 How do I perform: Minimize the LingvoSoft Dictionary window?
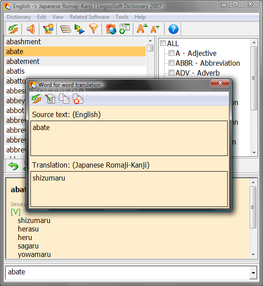pos(224,4)
